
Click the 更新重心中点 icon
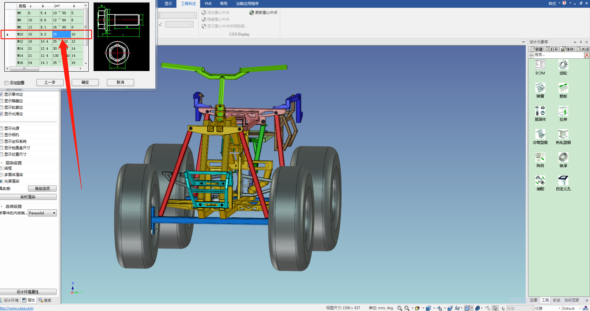[x=252, y=13]
